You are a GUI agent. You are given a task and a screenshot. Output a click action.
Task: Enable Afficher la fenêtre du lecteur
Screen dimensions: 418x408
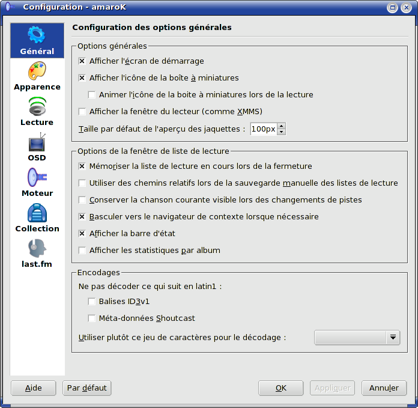(82, 112)
